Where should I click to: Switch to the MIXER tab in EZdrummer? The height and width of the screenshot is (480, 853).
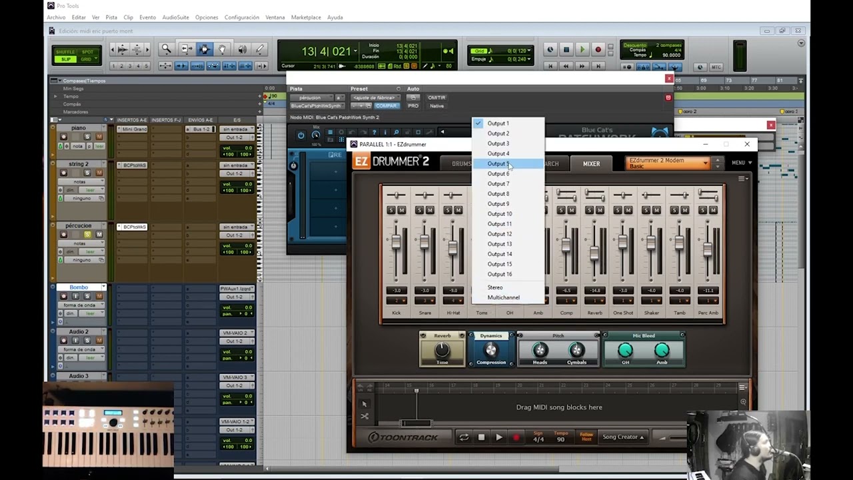click(x=591, y=163)
